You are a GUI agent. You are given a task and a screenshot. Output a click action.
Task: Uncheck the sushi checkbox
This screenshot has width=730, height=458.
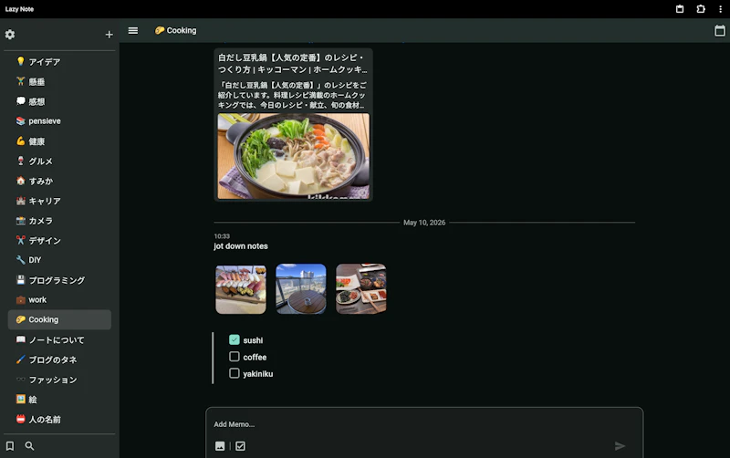pos(235,339)
